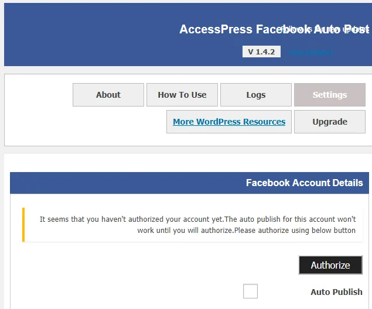Click the word 'AccessPress' in the header
Image resolution: width=372 pixels, height=309 pixels.
point(216,29)
